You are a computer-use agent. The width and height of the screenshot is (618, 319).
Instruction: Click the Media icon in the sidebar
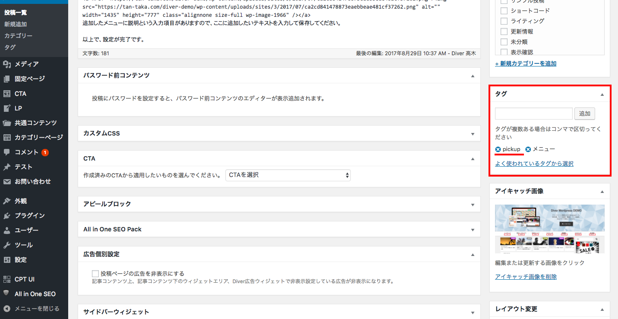coord(7,64)
